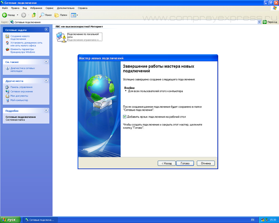Uncheck the add desktop shortcut checkbox
279x223 pixels.
tap(125, 116)
